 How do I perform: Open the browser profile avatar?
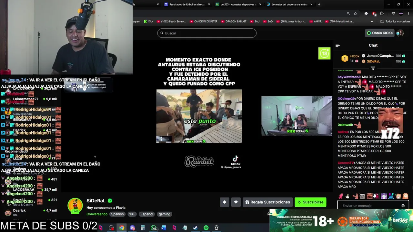point(401,14)
